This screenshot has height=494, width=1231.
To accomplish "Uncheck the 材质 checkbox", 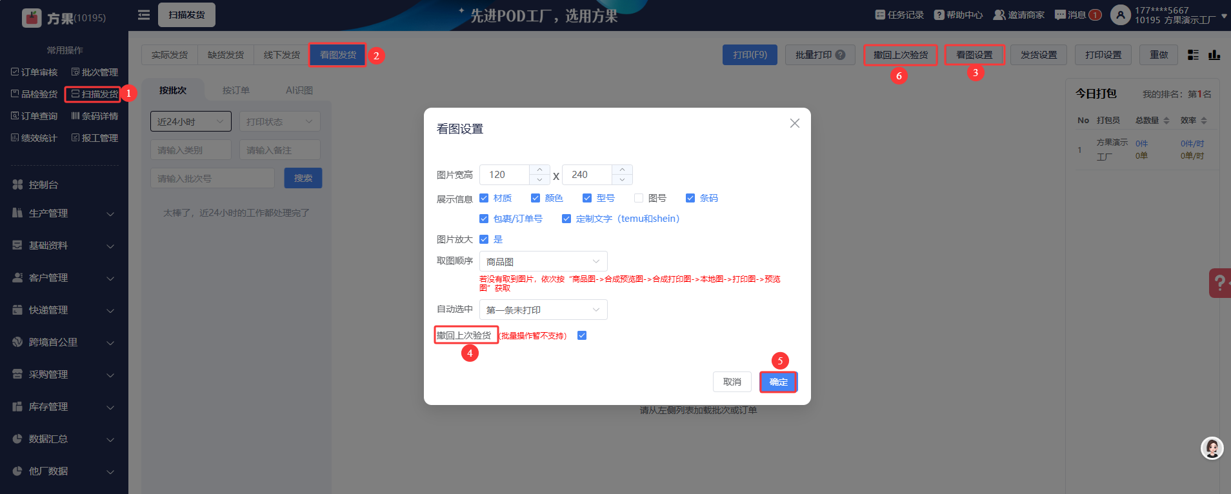I will click(484, 198).
